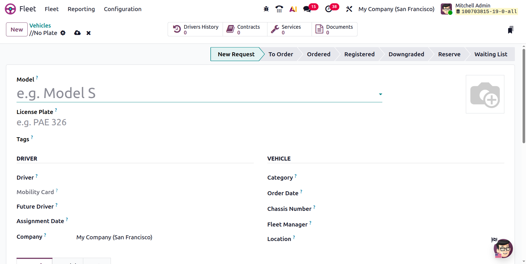The image size is (526, 264).
Task: Click the New button
Action: click(x=17, y=30)
